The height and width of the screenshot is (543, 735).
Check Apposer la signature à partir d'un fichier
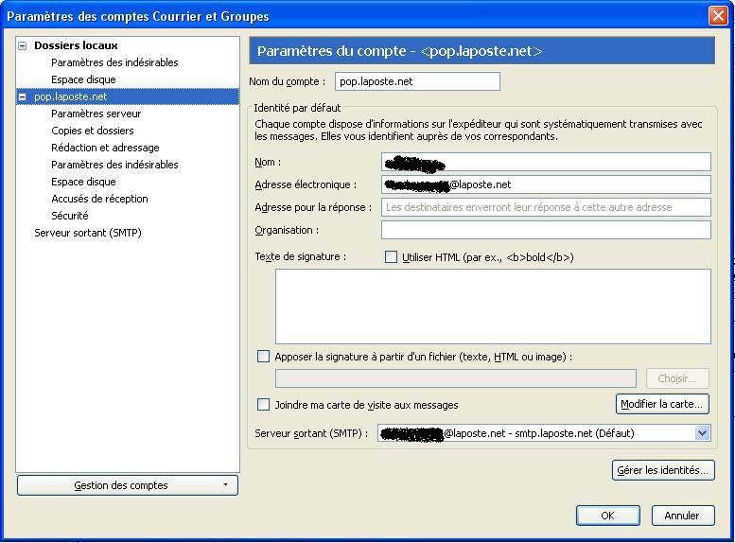click(x=263, y=357)
